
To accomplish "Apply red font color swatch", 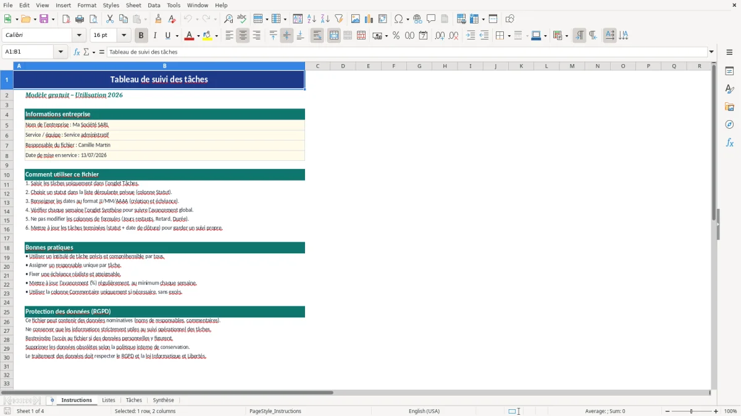I will click(188, 36).
